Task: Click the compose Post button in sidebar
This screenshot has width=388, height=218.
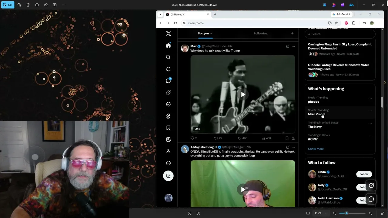Action: [168, 176]
